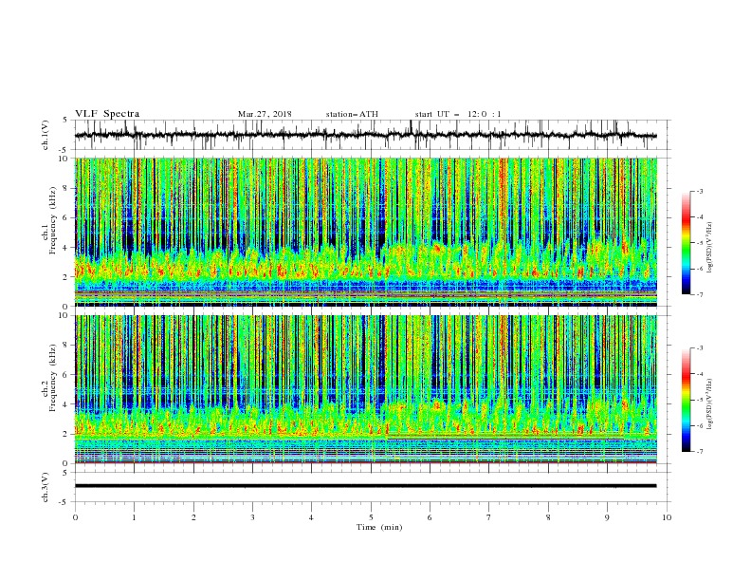Viewport: 751px width, 581px height.
Task: Click the "-5" label on ch.2 colorbar
Action: click(700, 400)
